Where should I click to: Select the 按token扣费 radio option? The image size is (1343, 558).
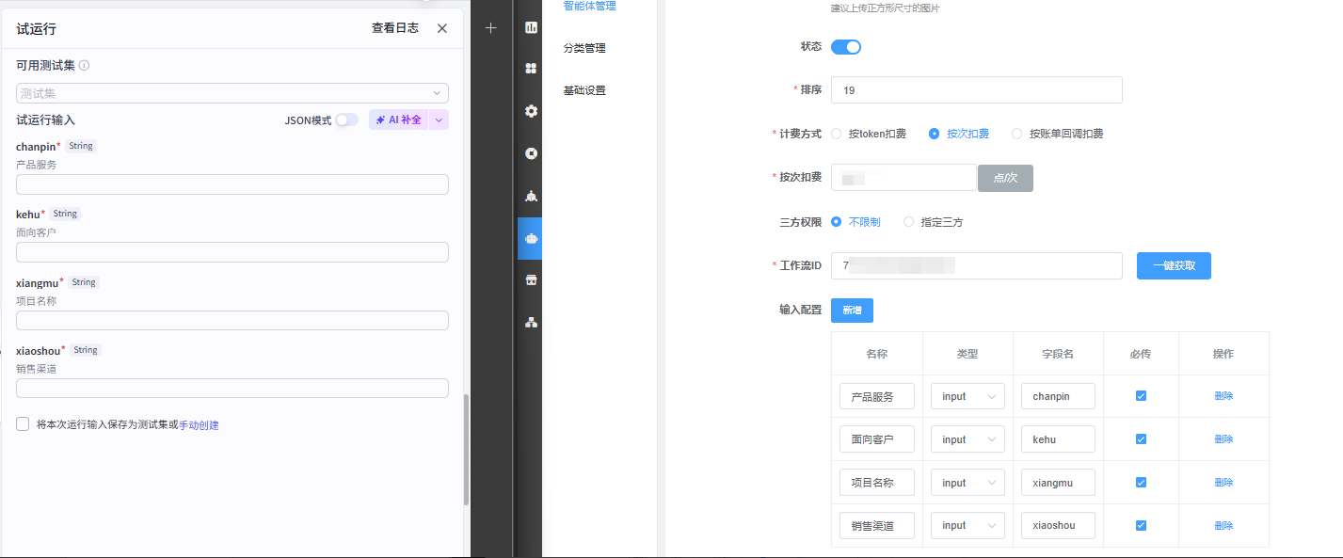tap(836, 134)
